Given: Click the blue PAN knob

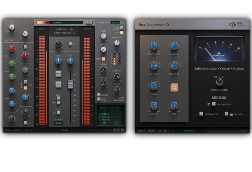Looking at the screenshot, I should click(x=70, y=61).
